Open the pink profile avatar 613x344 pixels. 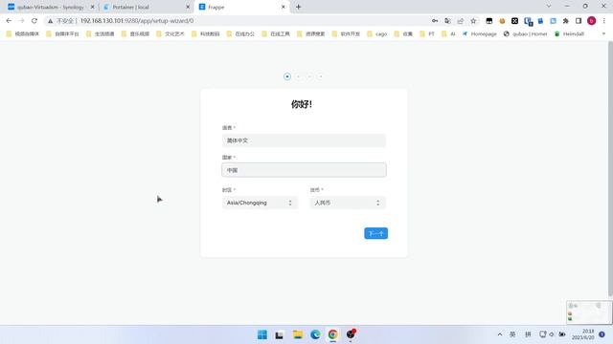(592, 21)
